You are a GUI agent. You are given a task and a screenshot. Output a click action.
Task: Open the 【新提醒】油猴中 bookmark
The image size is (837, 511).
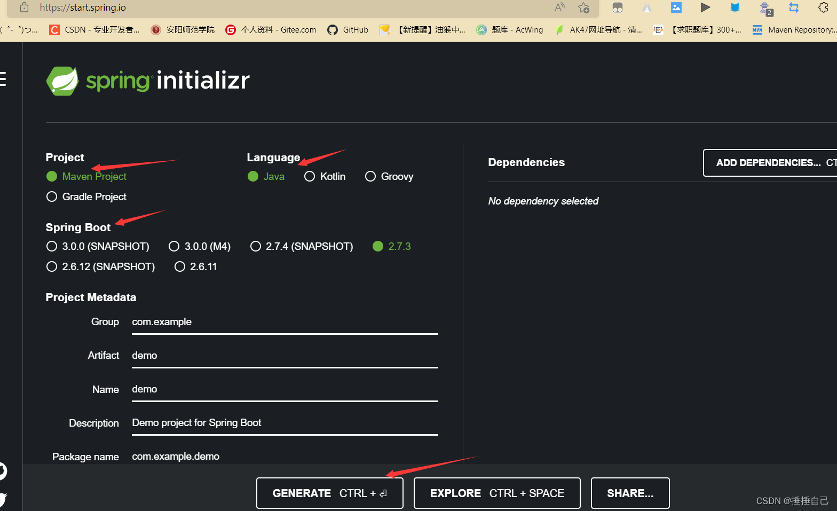(422, 30)
